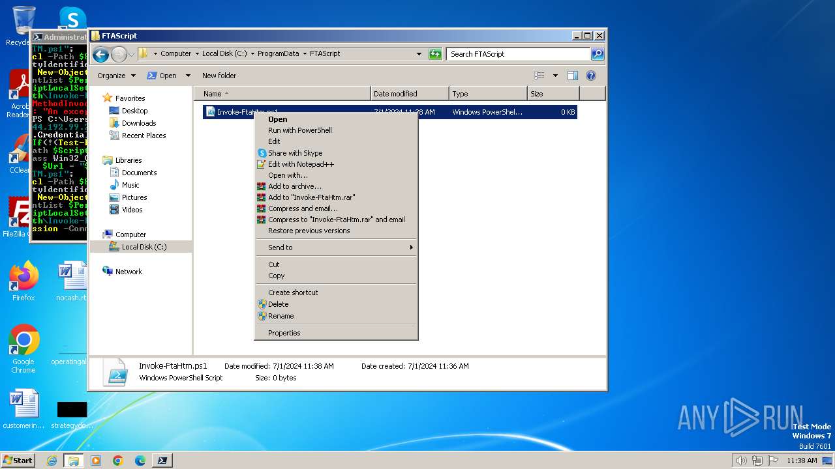Open the Organize dropdown menu
This screenshot has height=469, width=835.
click(x=117, y=76)
